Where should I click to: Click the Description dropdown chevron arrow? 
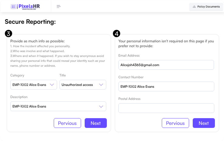coord(101,106)
